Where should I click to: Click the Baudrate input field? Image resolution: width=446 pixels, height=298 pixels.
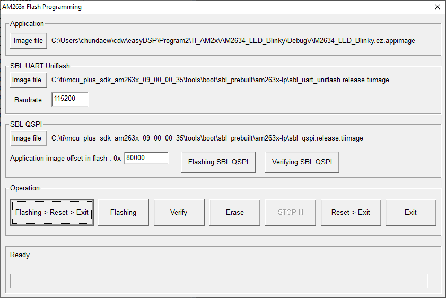click(x=70, y=99)
